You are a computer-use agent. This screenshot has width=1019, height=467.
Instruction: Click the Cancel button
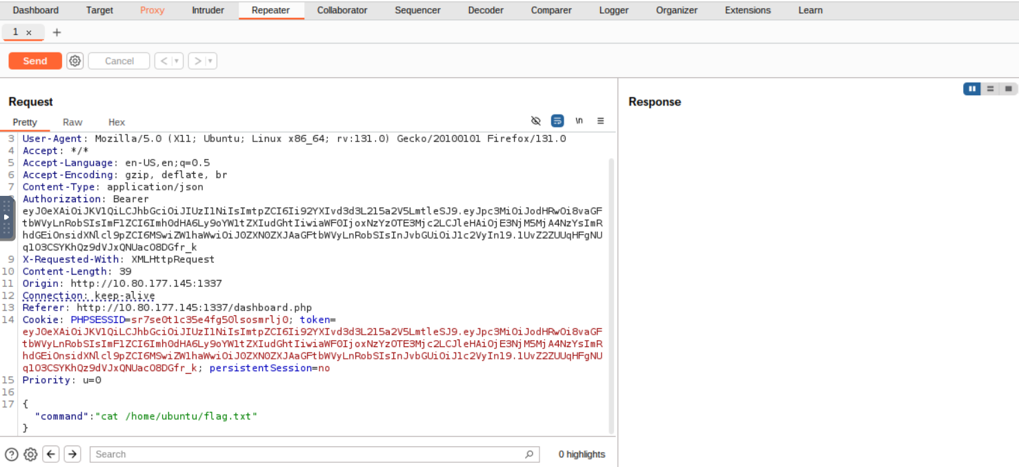click(119, 61)
